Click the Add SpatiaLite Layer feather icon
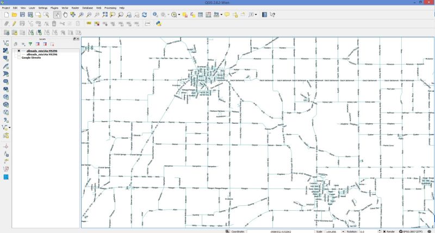435x233 pixels. pos(6,66)
